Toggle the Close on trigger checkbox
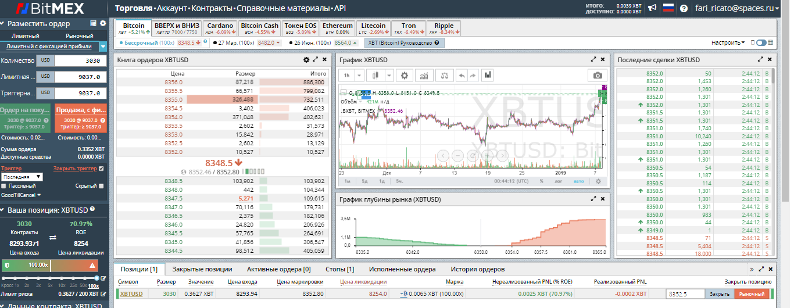The image size is (794, 308). (102, 169)
